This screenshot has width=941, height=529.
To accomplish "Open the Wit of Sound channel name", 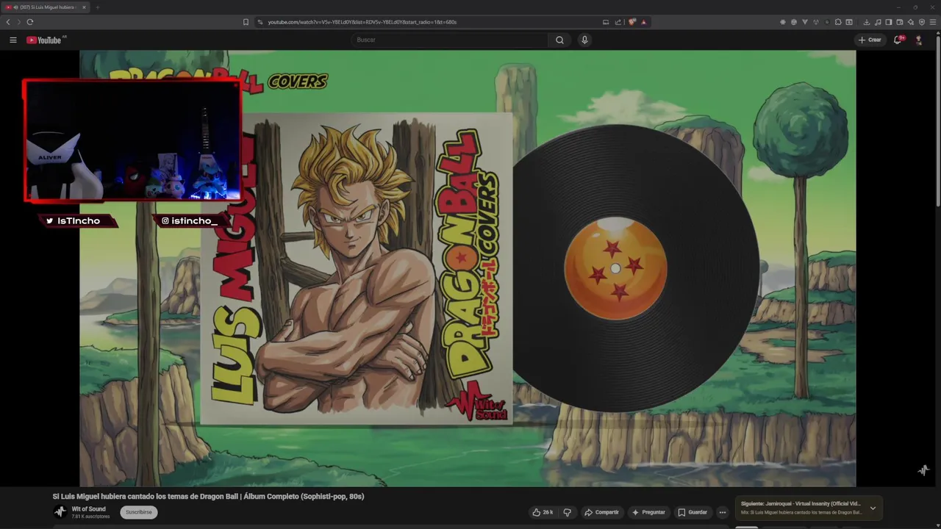I will tap(88, 509).
